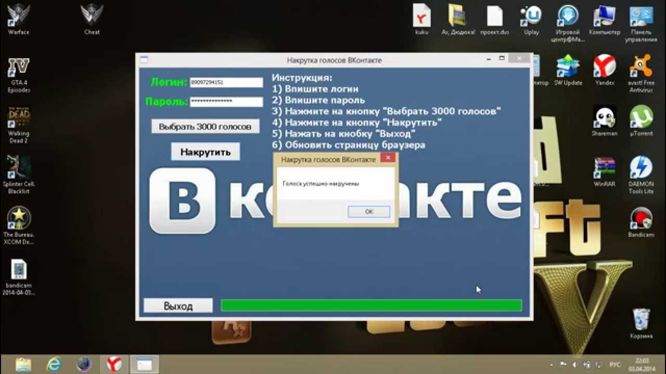
Task: Select the Накрутка app taskbar button
Action: [144, 364]
